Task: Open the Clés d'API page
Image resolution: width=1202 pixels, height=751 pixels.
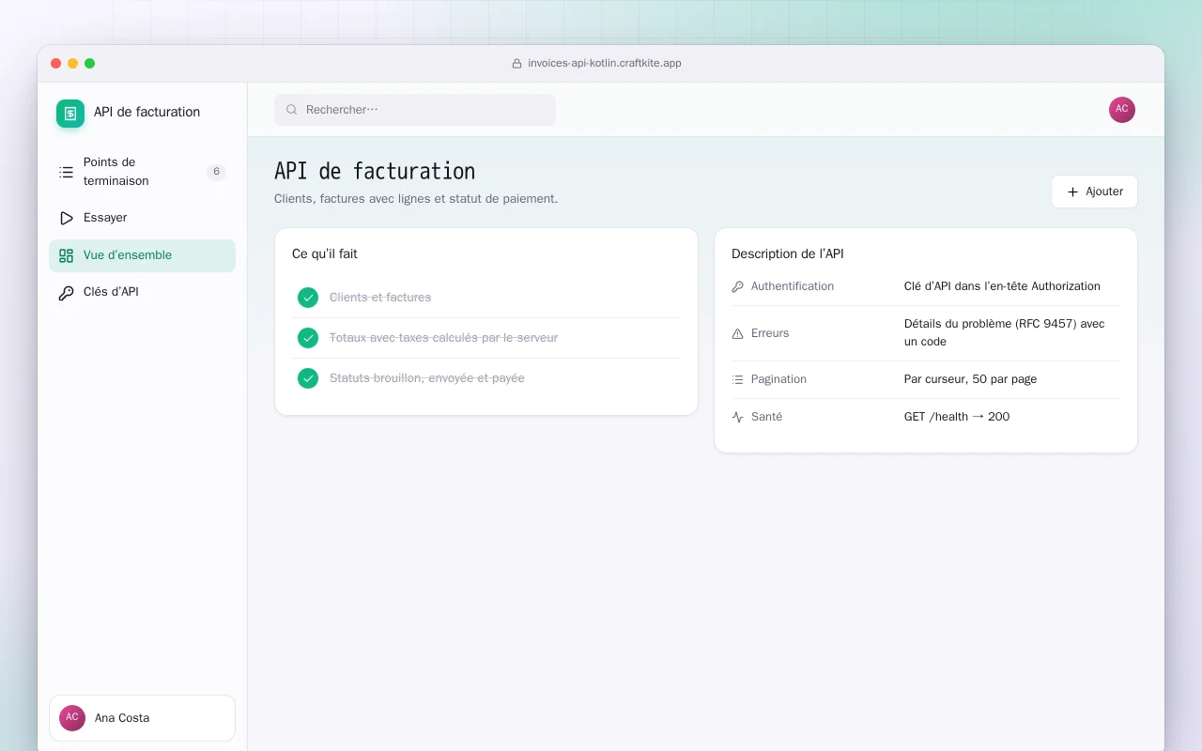Action: pyautogui.click(x=142, y=292)
